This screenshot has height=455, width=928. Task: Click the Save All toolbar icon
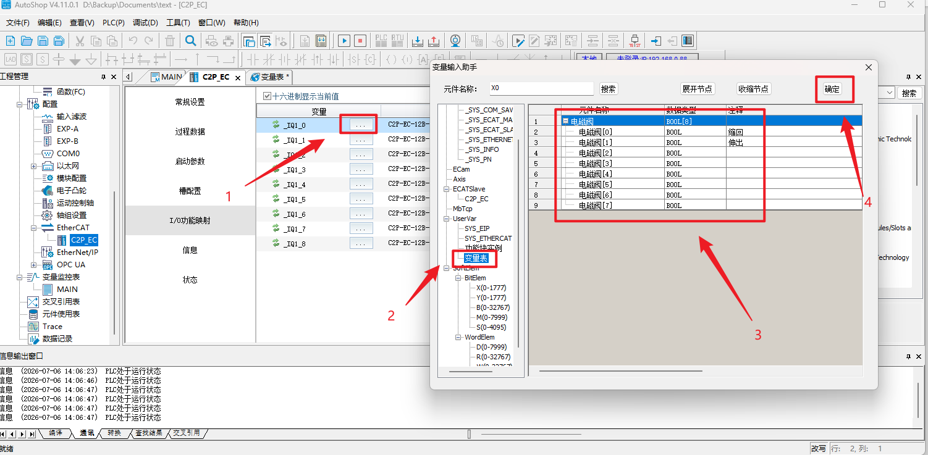coord(59,41)
